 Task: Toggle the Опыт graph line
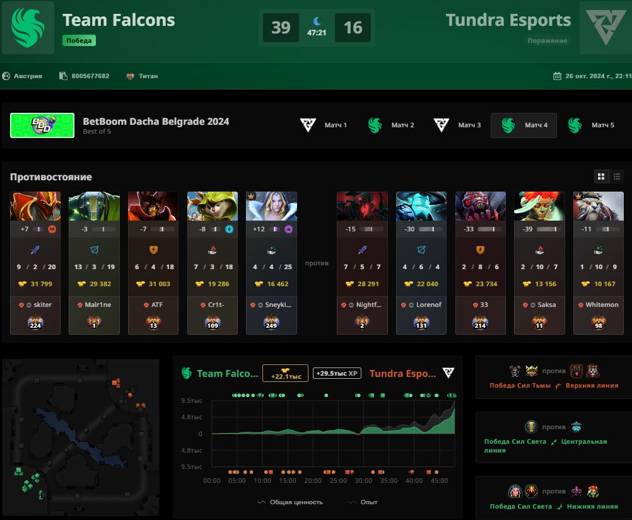click(x=363, y=502)
